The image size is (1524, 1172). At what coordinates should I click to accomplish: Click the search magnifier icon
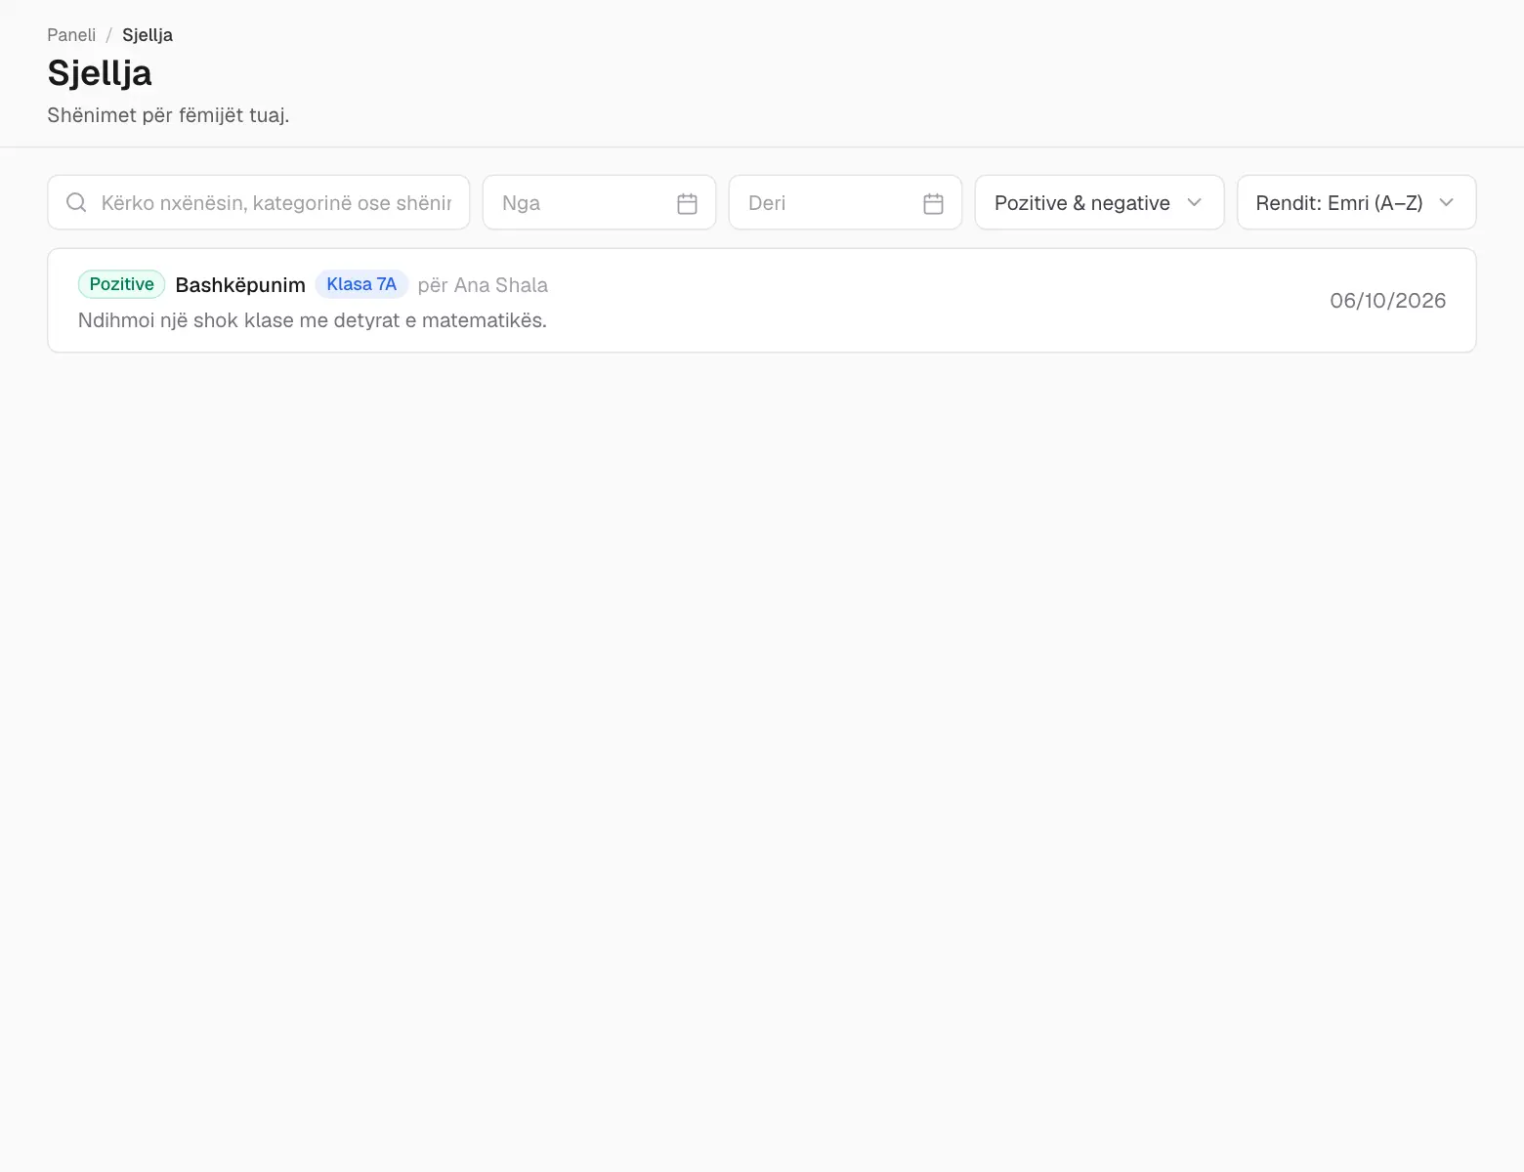click(x=76, y=202)
